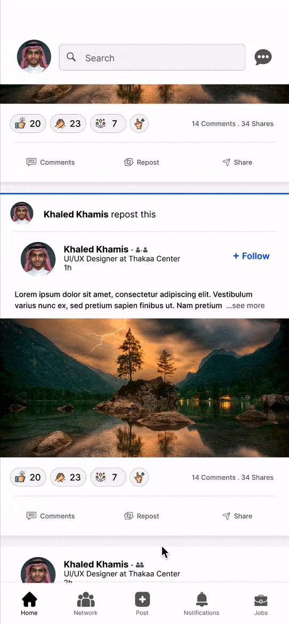Screen dimensions: 289x624
Task: Repost the lightning landscape post
Action: (141, 516)
